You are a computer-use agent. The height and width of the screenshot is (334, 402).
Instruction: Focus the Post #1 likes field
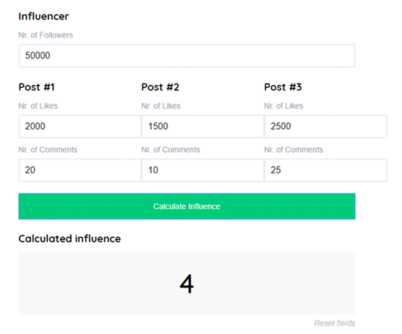80,127
